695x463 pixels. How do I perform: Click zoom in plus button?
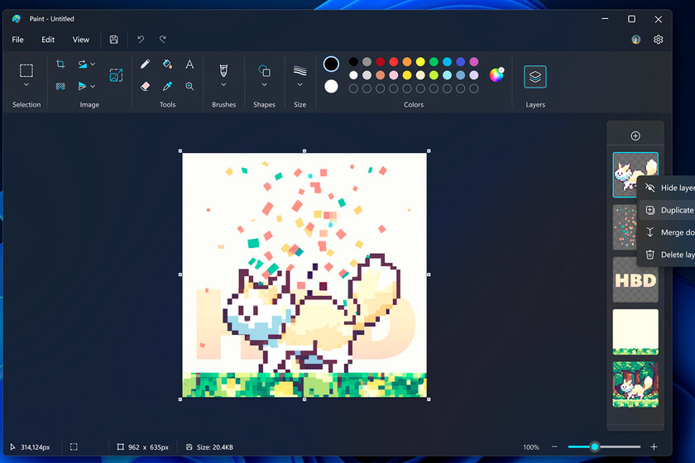tap(654, 446)
